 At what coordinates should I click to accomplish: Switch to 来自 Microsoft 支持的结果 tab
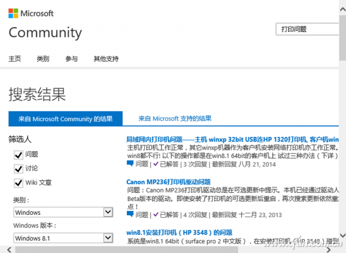click(x=175, y=118)
